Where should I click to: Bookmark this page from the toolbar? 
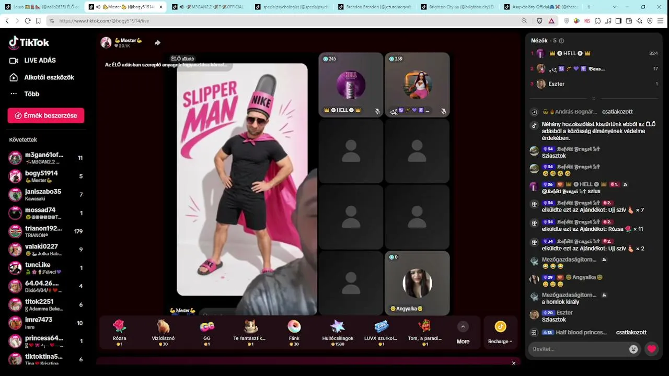38,21
